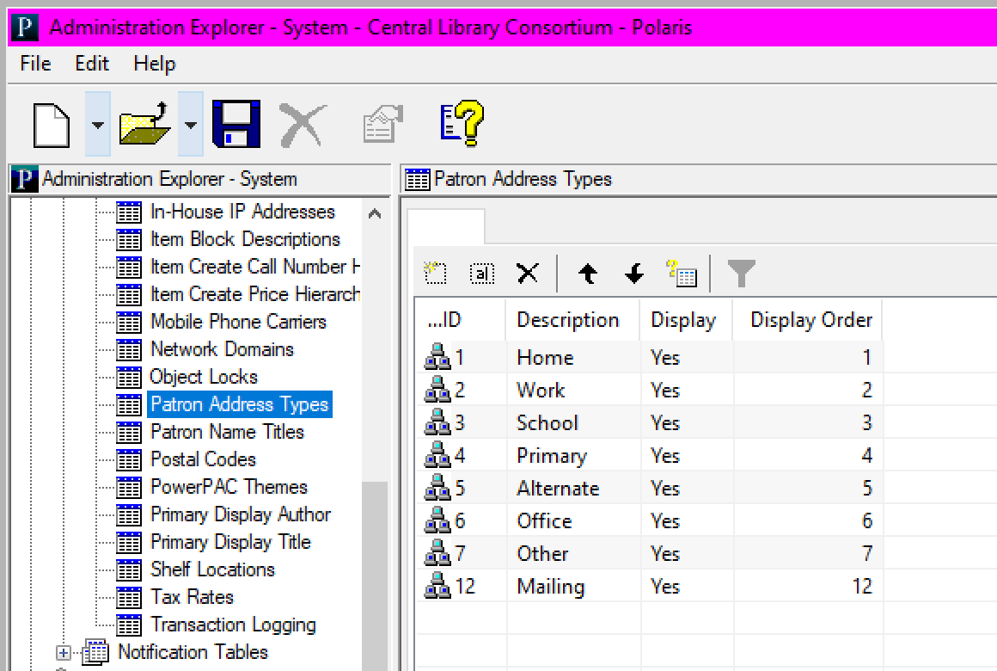The image size is (997, 671).
Task: Click the row icon for ID 7
Action: pos(437,554)
